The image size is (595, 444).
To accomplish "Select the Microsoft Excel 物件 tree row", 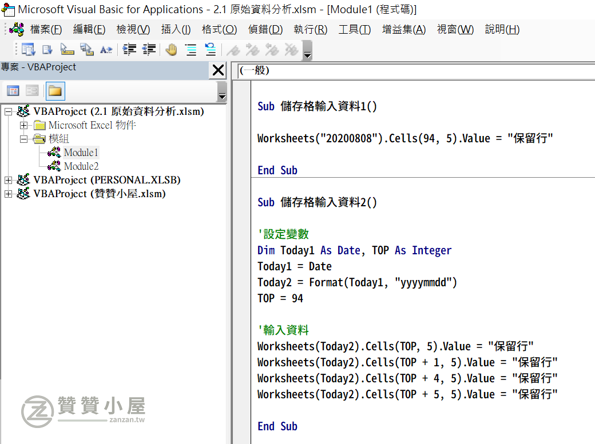I will pos(92,125).
